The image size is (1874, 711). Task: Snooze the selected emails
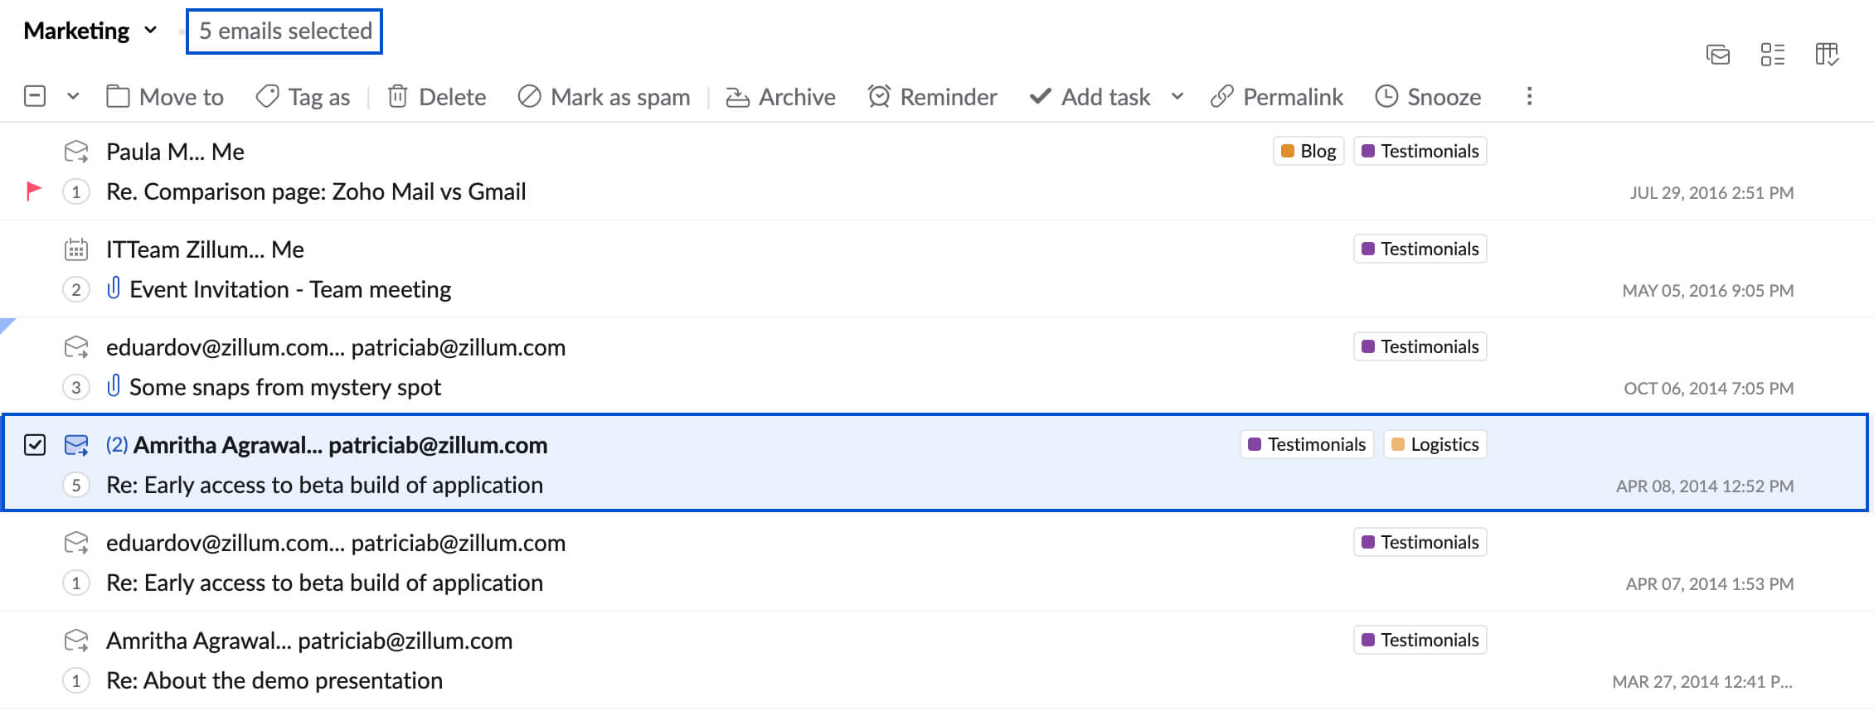pos(1428,97)
